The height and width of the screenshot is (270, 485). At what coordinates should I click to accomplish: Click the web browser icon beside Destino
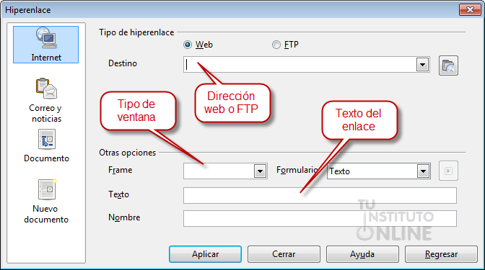click(x=448, y=66)
